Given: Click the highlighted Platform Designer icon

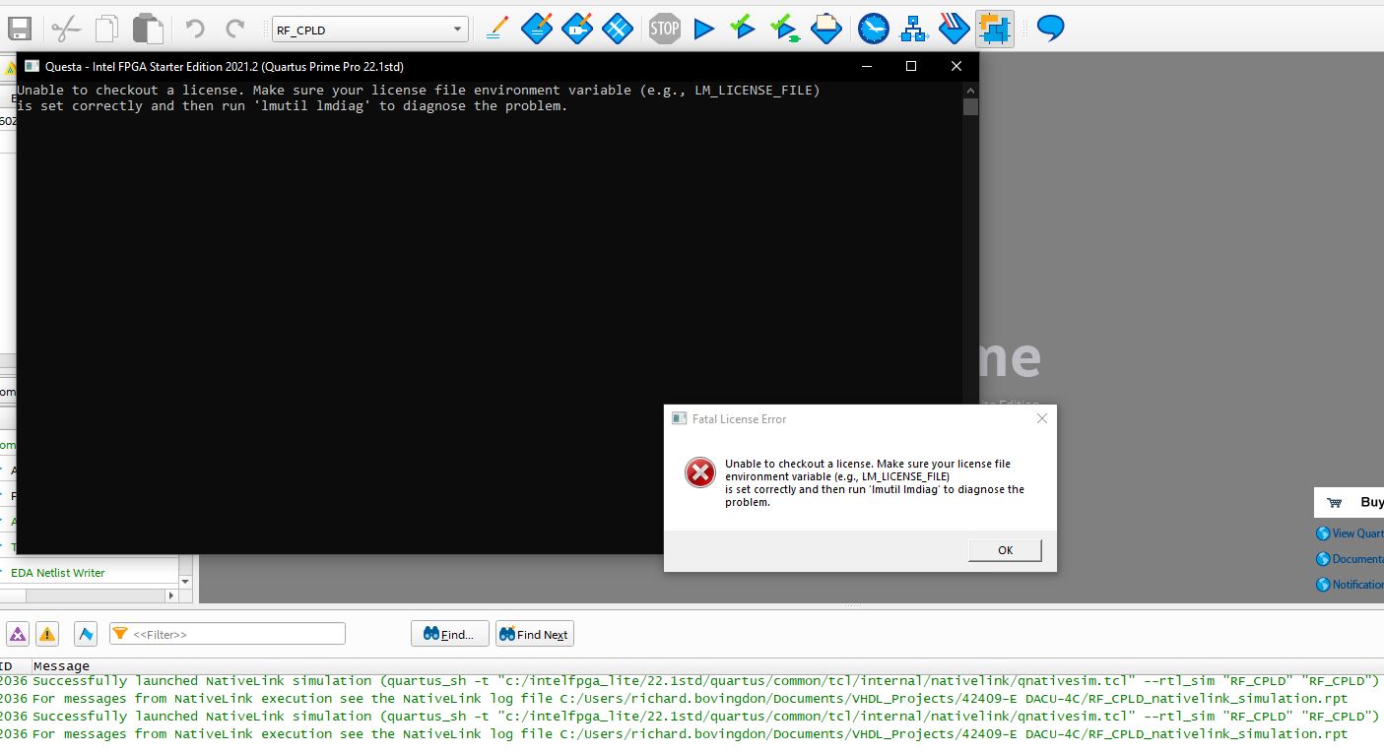Looking at the screenshot, I should point(995,29).
